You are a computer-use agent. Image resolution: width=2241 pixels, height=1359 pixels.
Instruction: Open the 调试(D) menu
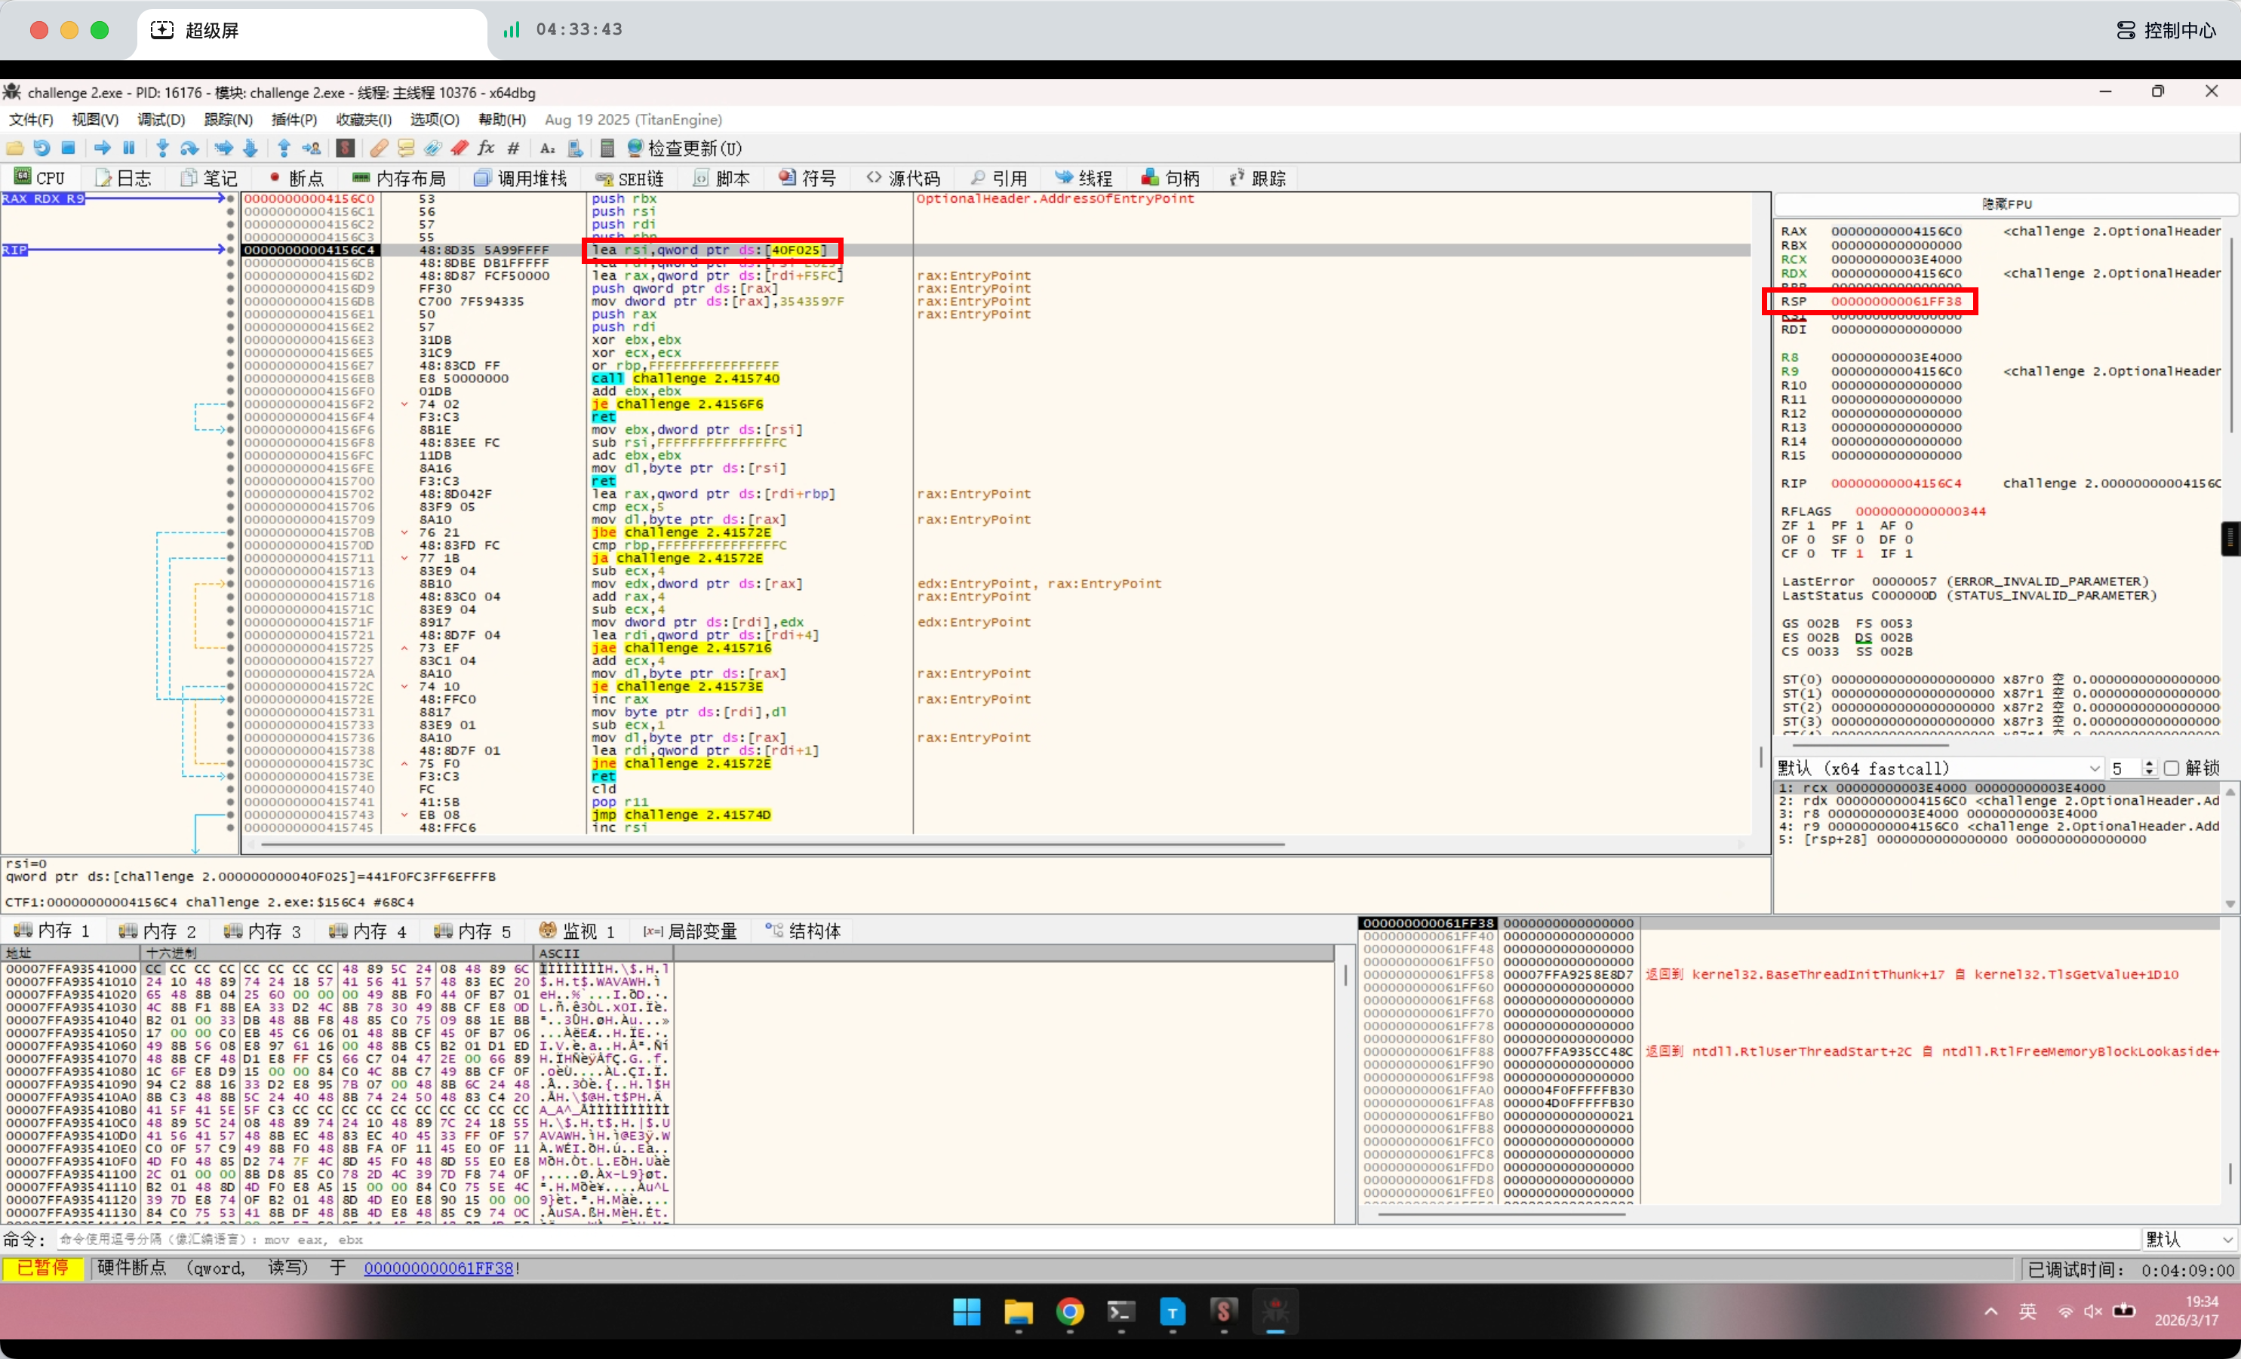tap(161, 120)
